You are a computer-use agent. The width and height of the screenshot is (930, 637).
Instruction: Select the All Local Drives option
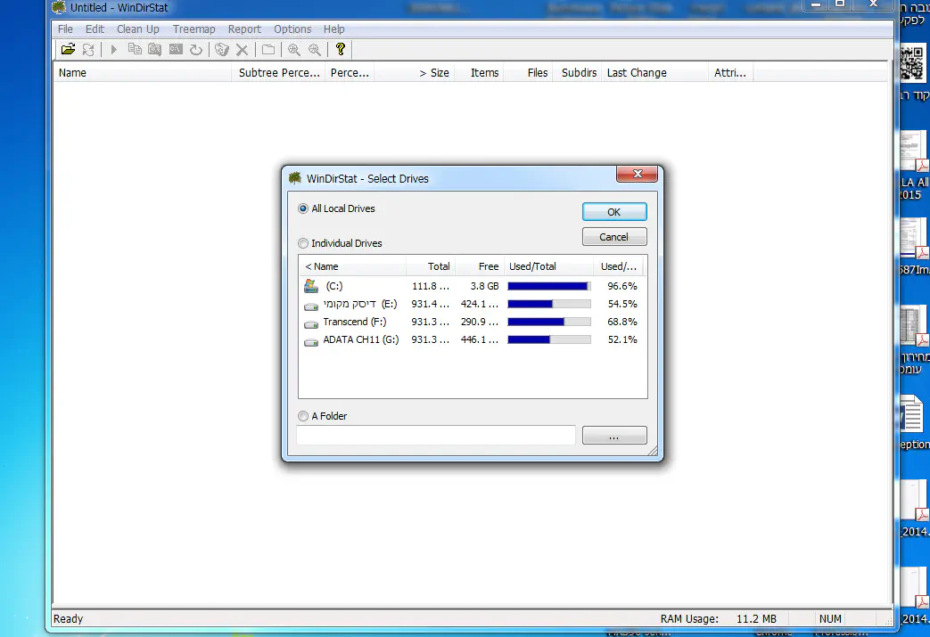click(x=303, y=208)
